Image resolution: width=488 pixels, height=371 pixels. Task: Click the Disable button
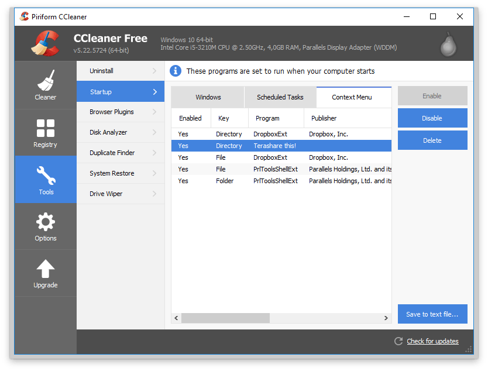point(432,118)
